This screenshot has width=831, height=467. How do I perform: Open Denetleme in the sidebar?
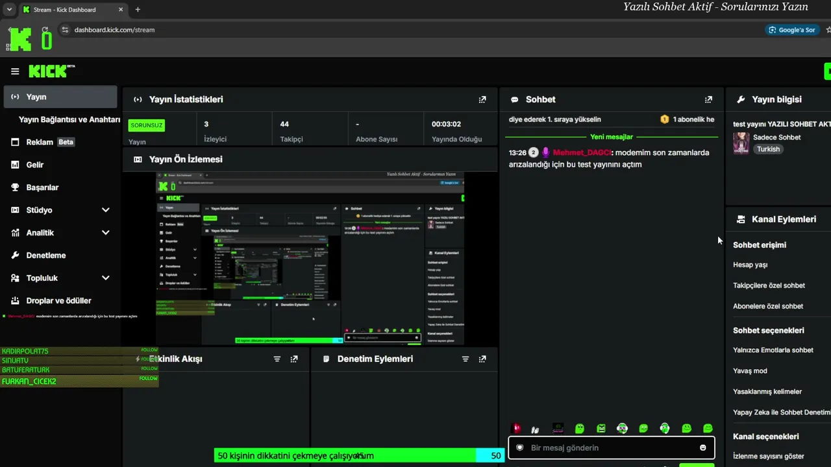click(x=60, y=256)
